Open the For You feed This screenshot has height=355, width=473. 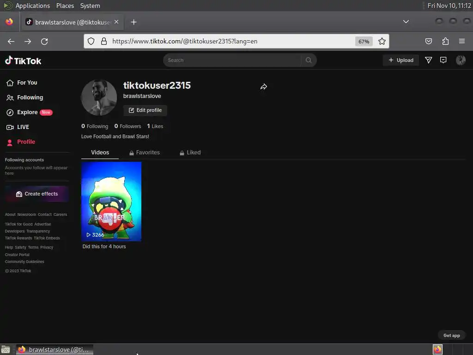pos(22,83)
